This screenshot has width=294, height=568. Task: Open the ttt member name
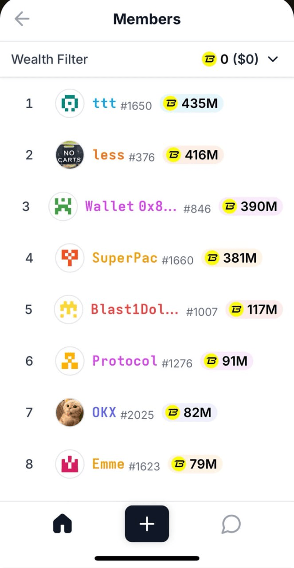tap(105, 103)
